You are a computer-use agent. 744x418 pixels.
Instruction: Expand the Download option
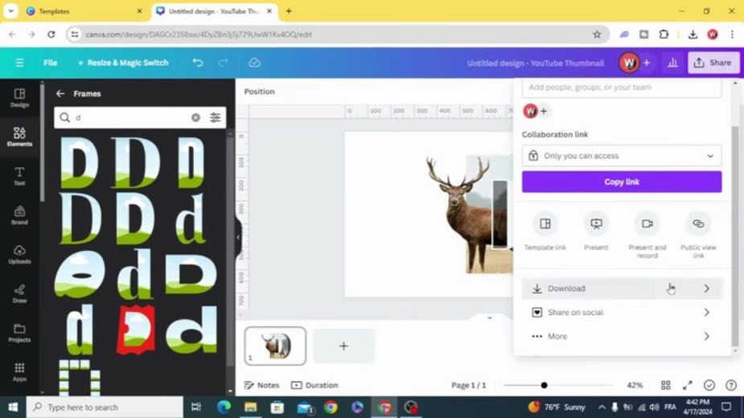pos(622,289)
